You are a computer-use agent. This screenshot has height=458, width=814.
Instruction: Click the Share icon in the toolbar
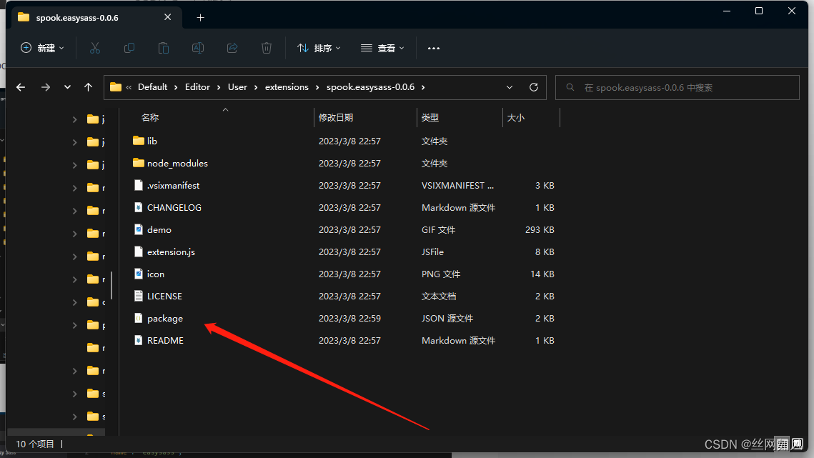click(232, 48)
